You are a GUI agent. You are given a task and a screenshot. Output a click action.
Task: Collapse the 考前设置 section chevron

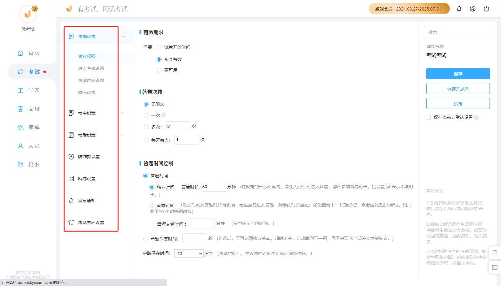(x=123, y=37)
